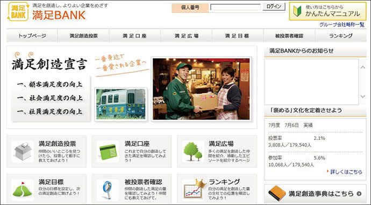Click the 満足創造宣言 heading
The image size is (371, 205).
pos(49,64)
